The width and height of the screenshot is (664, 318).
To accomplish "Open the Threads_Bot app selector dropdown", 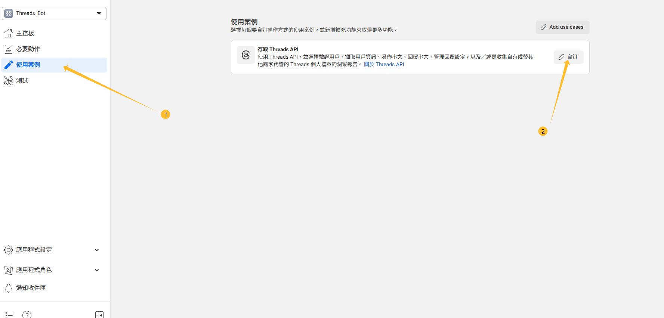I will pos(54,13).
